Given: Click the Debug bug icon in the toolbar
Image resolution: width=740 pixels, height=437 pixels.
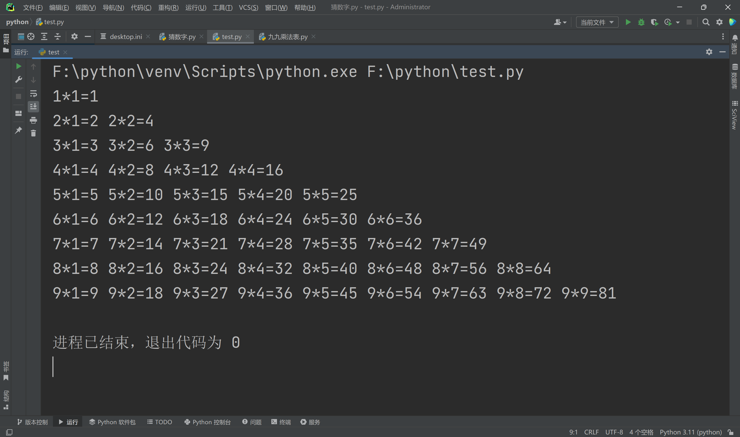Looking at the screenshot, I should click(x=641, y=22).
